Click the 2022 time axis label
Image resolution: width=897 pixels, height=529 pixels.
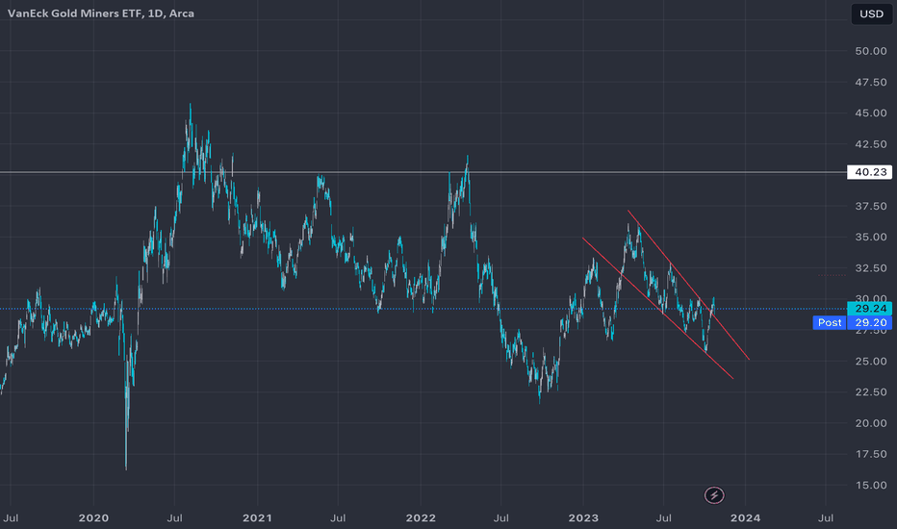[x=421, y=518]
